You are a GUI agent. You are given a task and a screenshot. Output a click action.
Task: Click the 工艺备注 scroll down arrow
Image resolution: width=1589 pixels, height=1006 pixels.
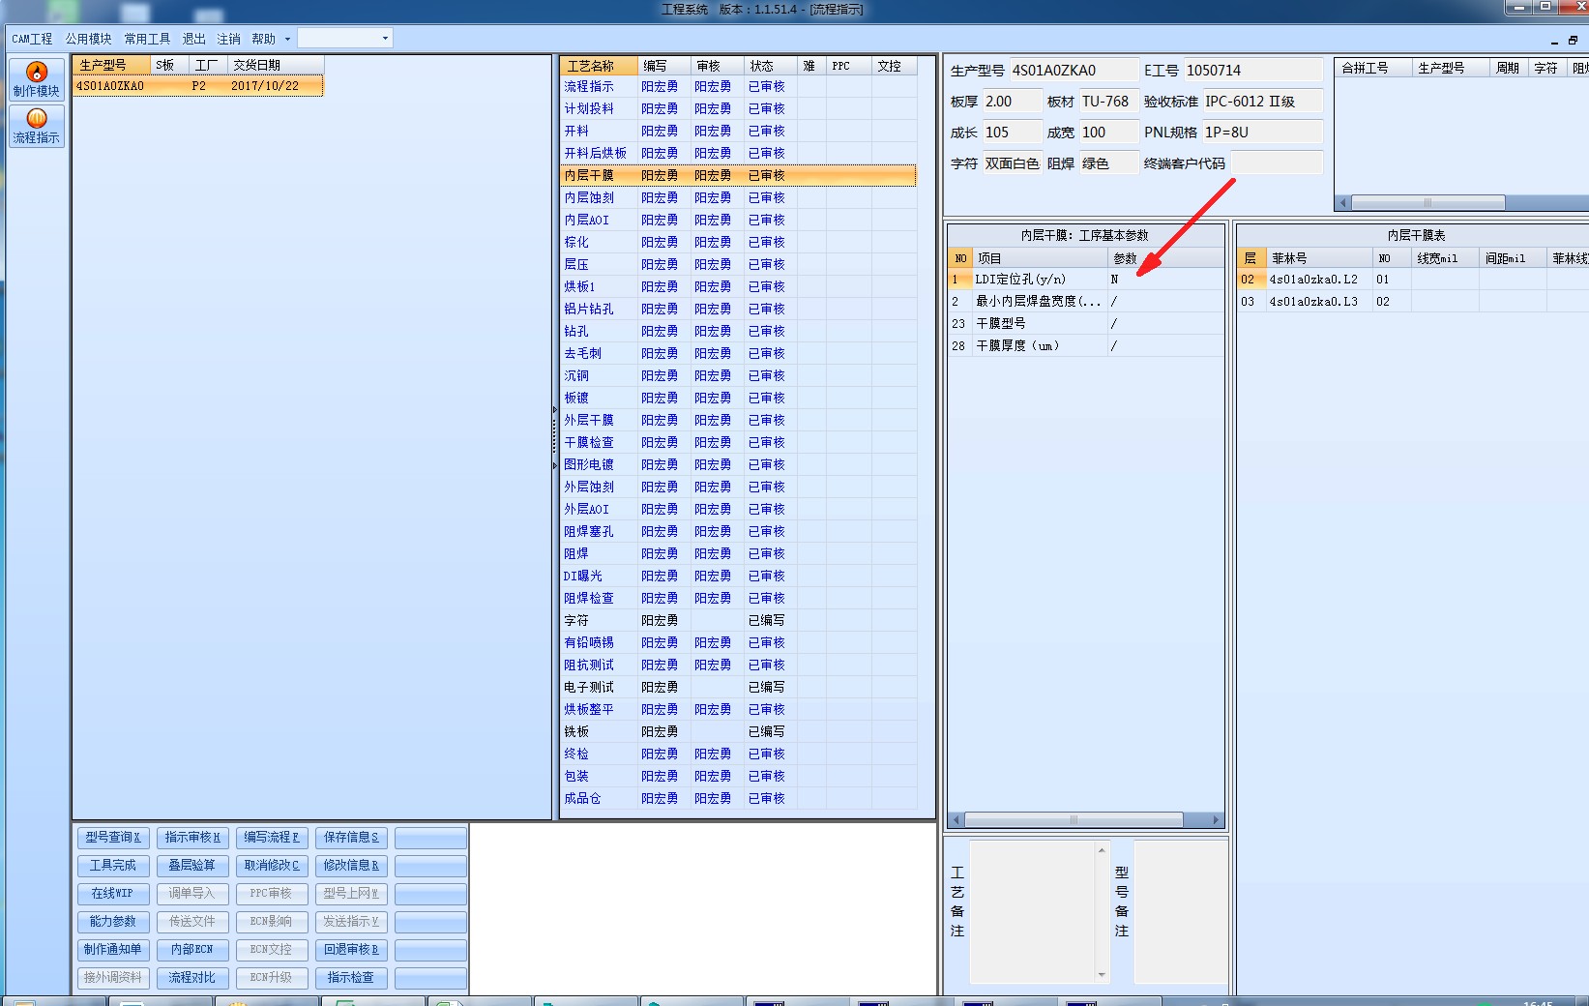click(1102, 974)
